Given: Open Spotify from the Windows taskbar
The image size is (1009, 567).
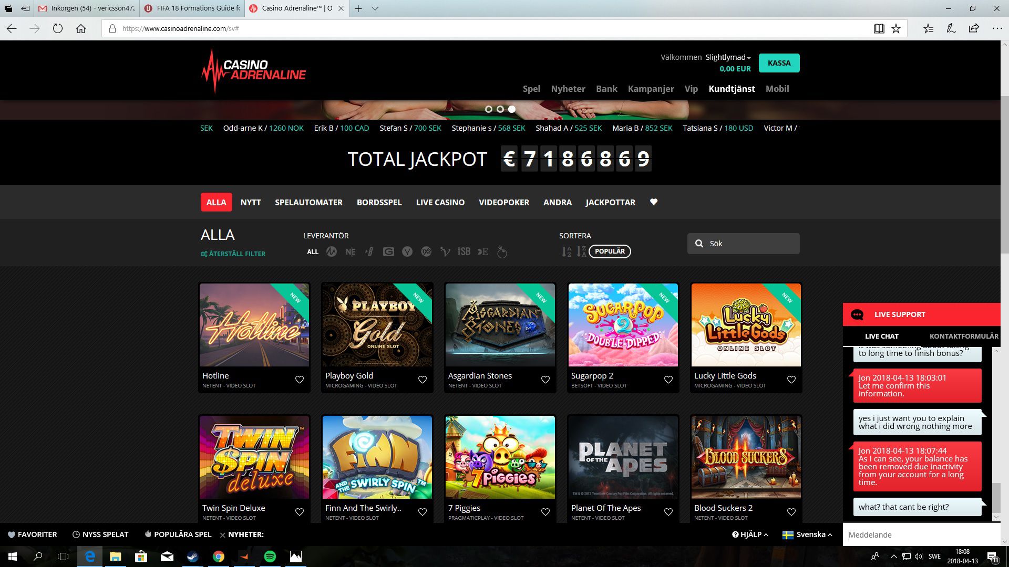Looking at the screenshot, I should point(270,556).
